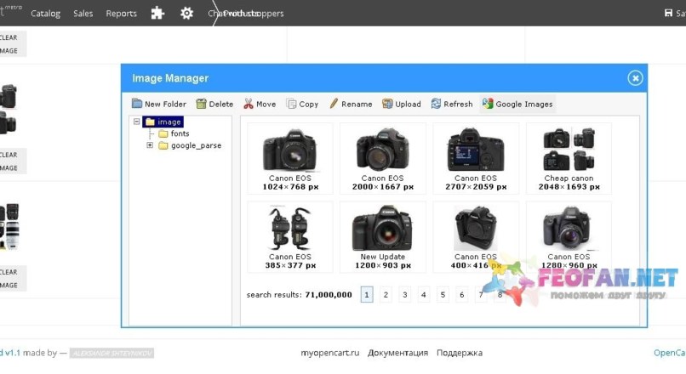Open the myopencart.ru footer link
686x374 pixels.
(x=330, y=353)
